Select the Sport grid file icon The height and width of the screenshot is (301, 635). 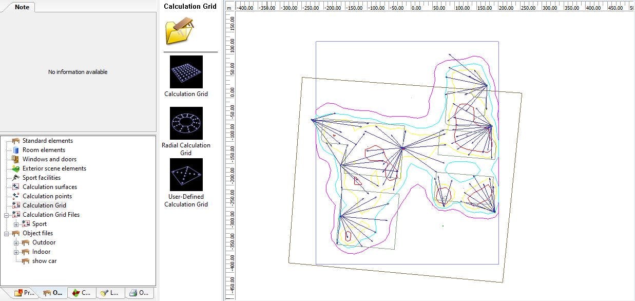(x=26, y=224)
